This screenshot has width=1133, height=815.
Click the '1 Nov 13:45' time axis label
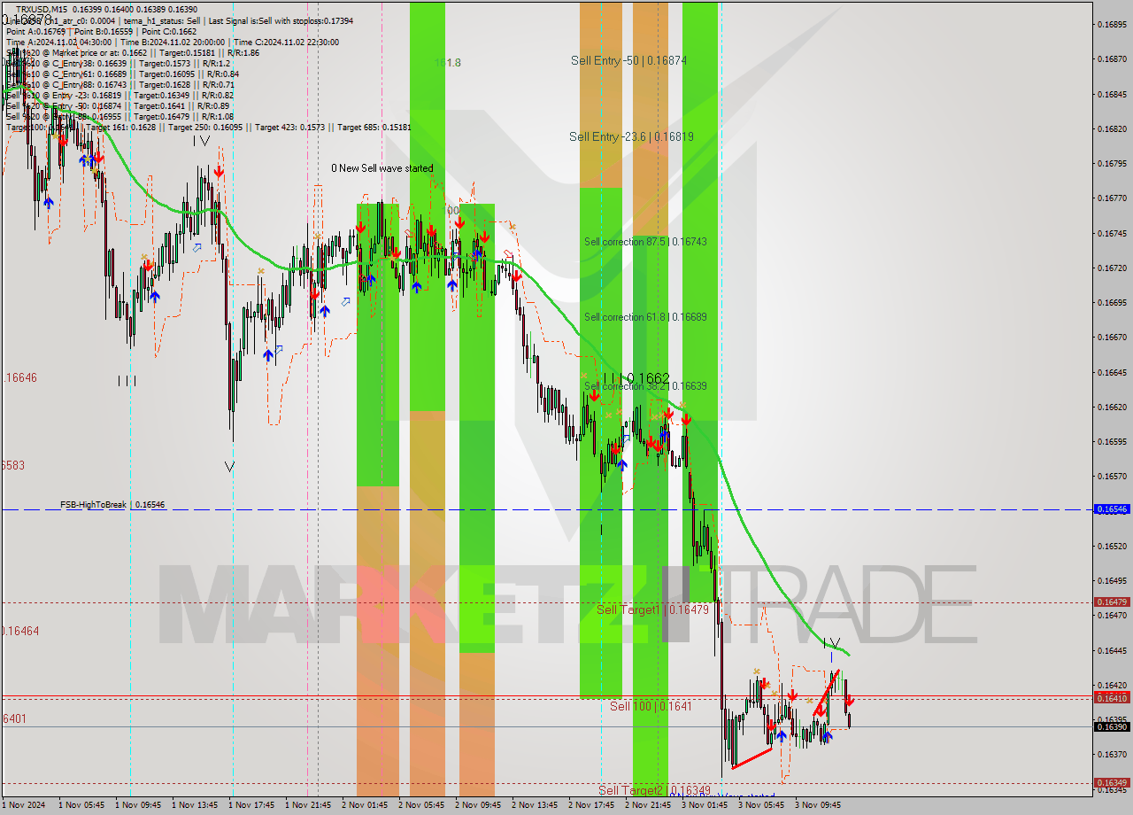pyautogui.click(x=195, y=805)
